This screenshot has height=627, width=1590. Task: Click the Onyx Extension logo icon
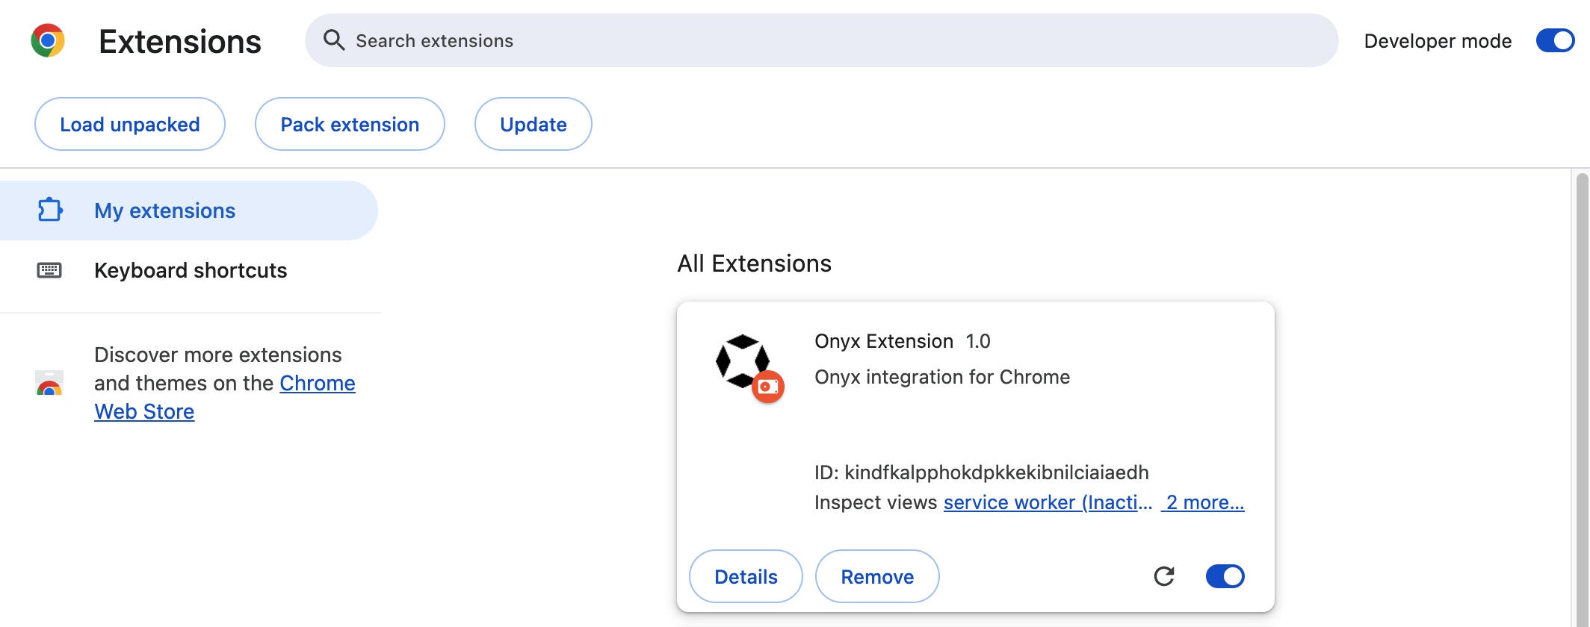coord(743,361)
